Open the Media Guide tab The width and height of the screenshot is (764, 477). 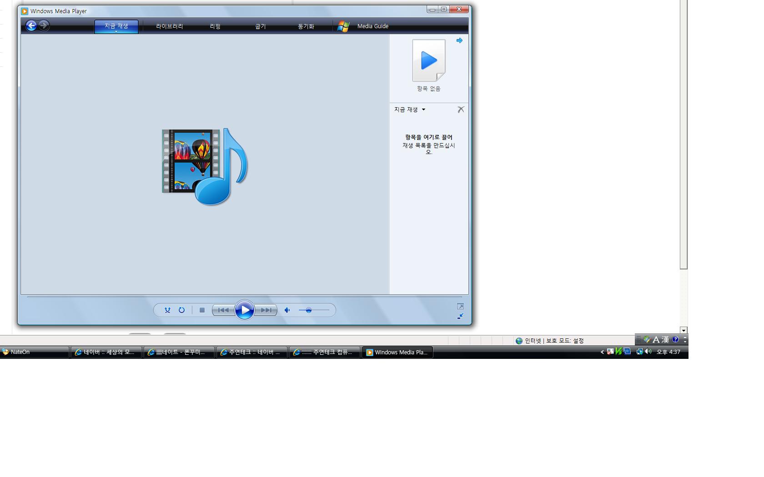pyautogui.click(x=373, y=26)
